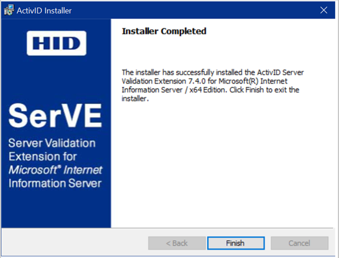Screen dimensions: 339x258
Task: Click the Microsoft Internet italic banner text
Action: tap(55, 170)
